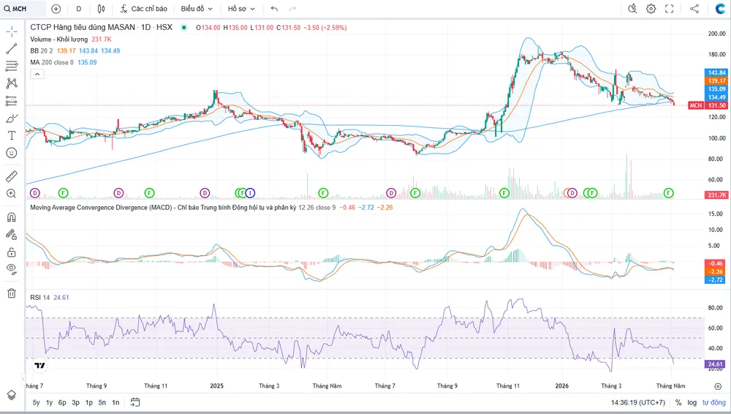
Task: Select the ruler measure tool
Action: point(12,176)
